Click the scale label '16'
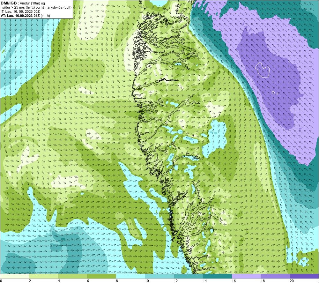Viewport: 319px width, 283px height. (x=234, y=281)
